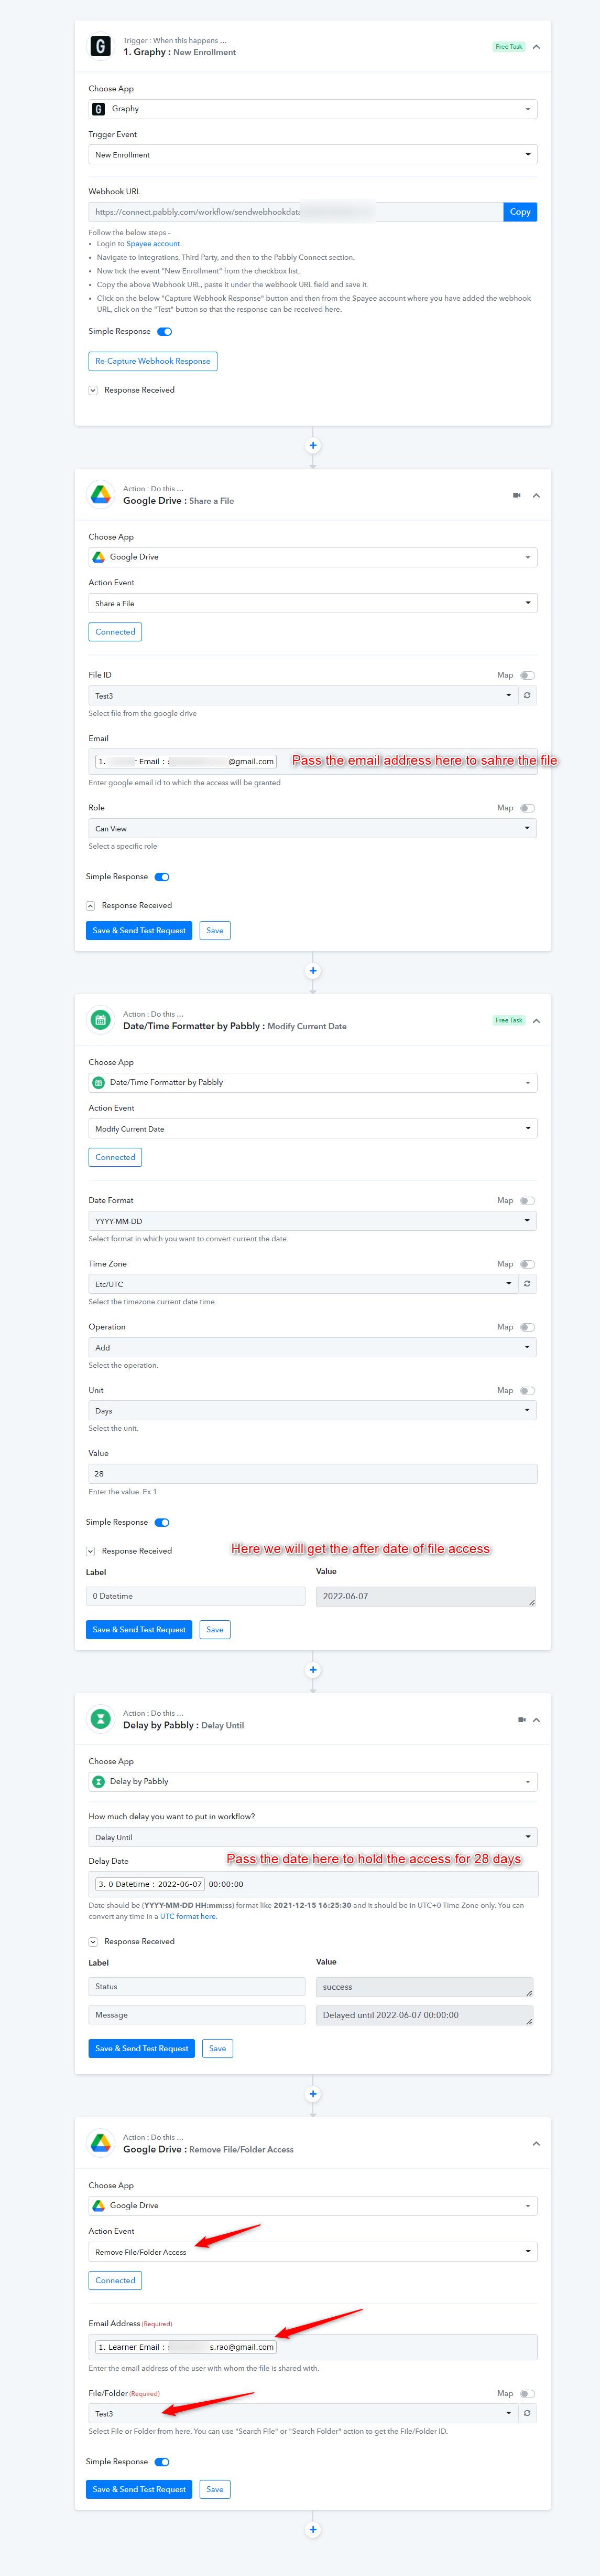Click the Graphy app icon in trigger header
The image size is (600, 2576).
pos(101,46)
